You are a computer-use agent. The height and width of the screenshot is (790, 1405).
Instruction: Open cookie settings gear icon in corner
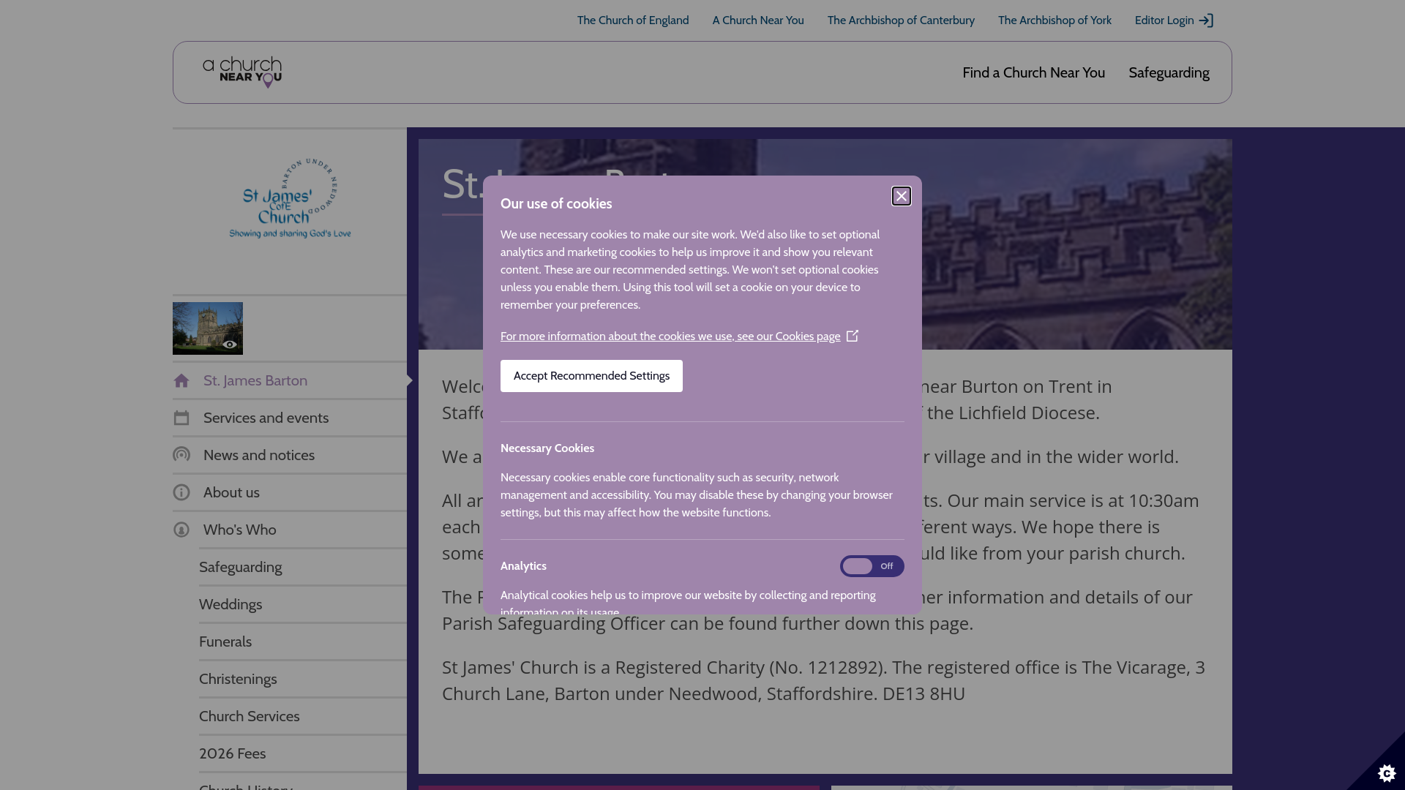pyautogui.click(x=1387, y=773)
